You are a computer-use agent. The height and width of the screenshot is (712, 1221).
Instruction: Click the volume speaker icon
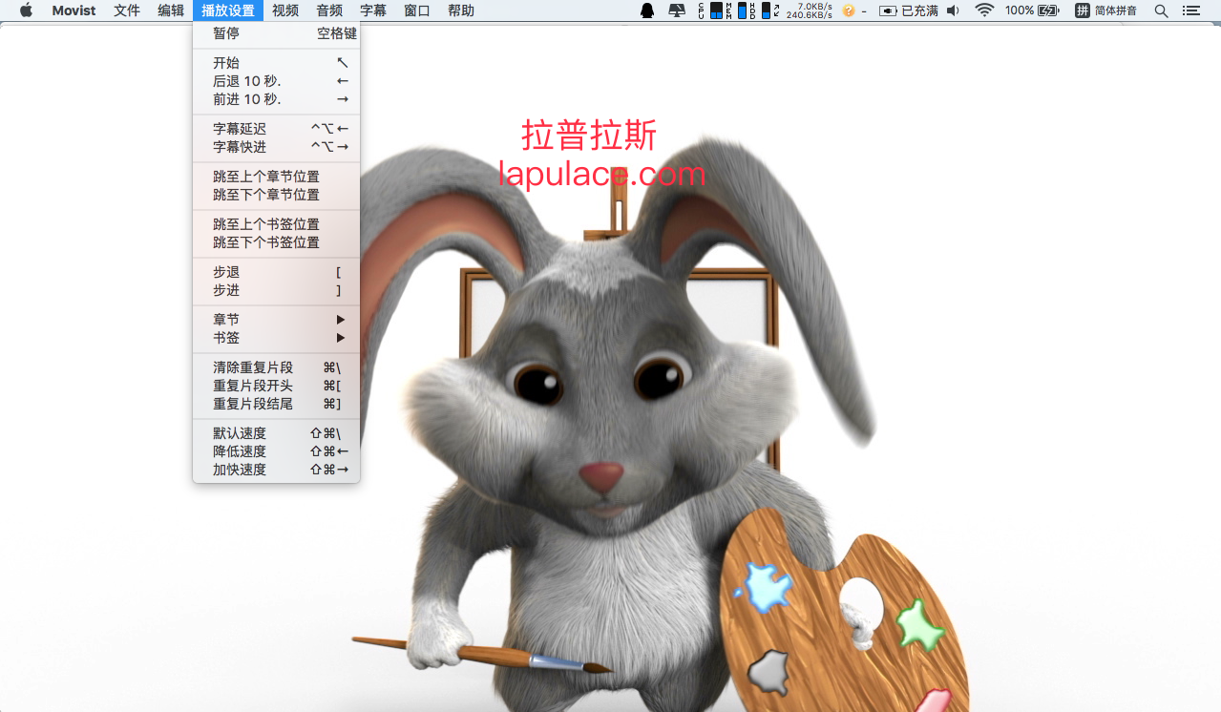pos(953,10)
